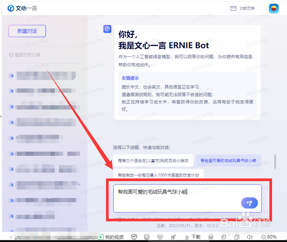Select topic 推荐三个适合在[儿童节]玩的互动小游戏

(x=153, y=161)
